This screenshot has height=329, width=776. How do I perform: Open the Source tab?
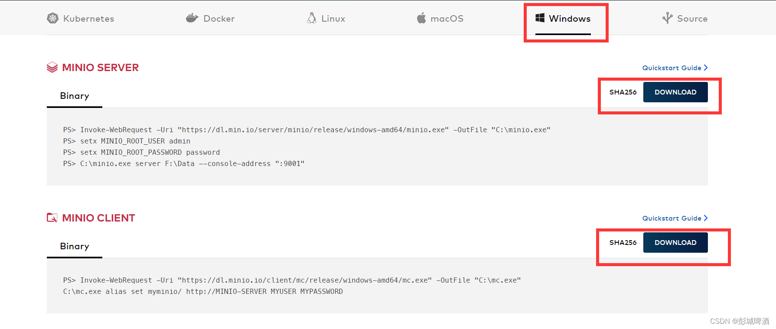coord(685,18)
